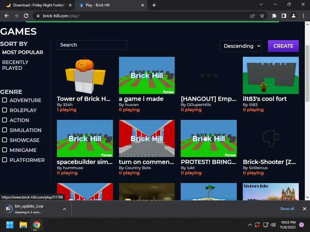Toggle the SHOWCASE genre checkbox

tap(5, 140)
